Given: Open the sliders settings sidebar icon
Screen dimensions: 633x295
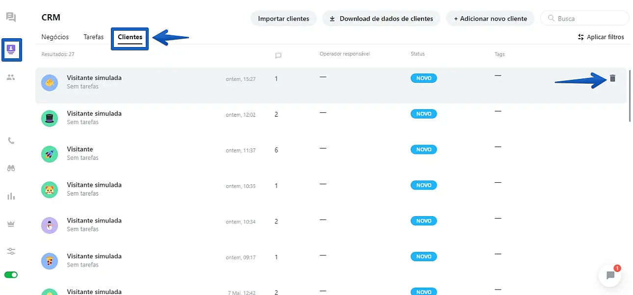Looking at the screenshot, I should tap(11, 251).
